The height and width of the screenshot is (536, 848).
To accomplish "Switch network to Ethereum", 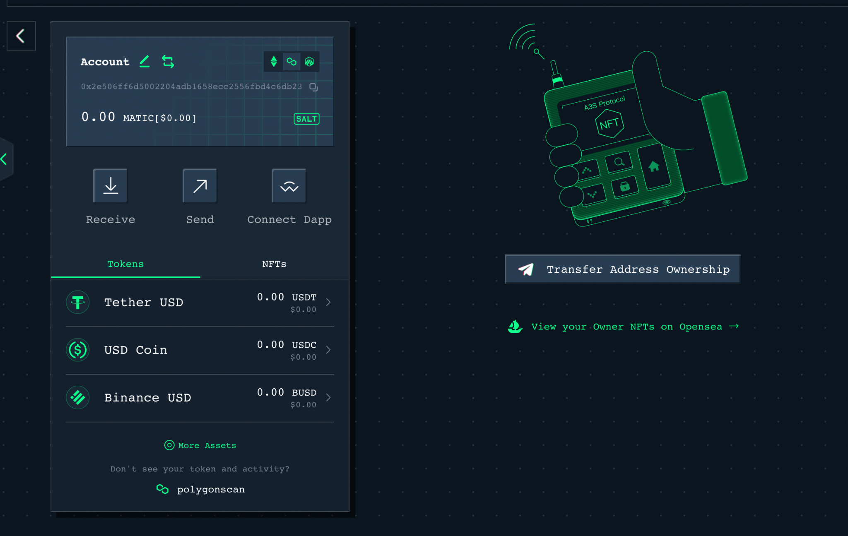I will pos(274,62).
